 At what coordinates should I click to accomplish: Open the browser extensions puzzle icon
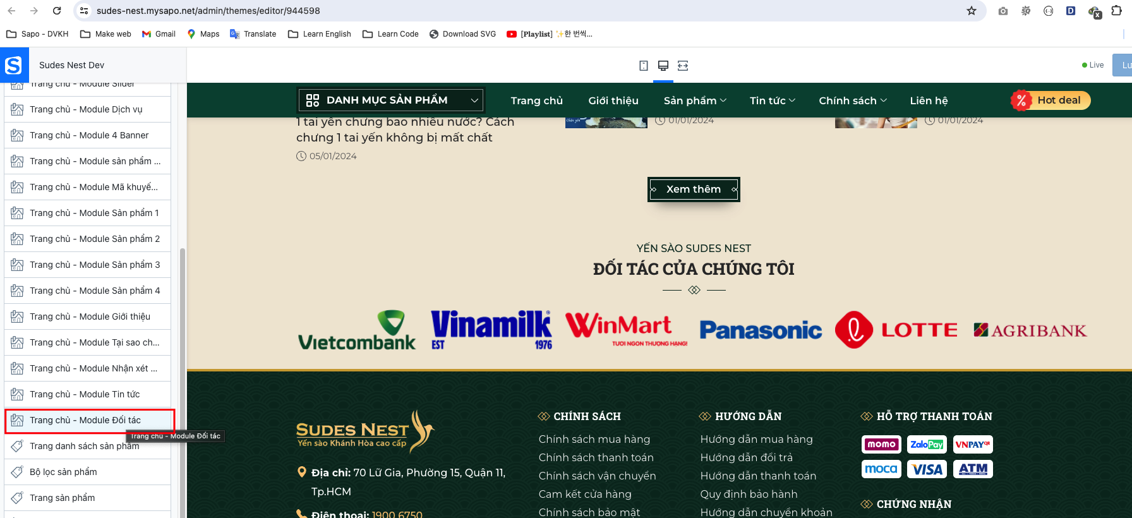click(1116, 11)
